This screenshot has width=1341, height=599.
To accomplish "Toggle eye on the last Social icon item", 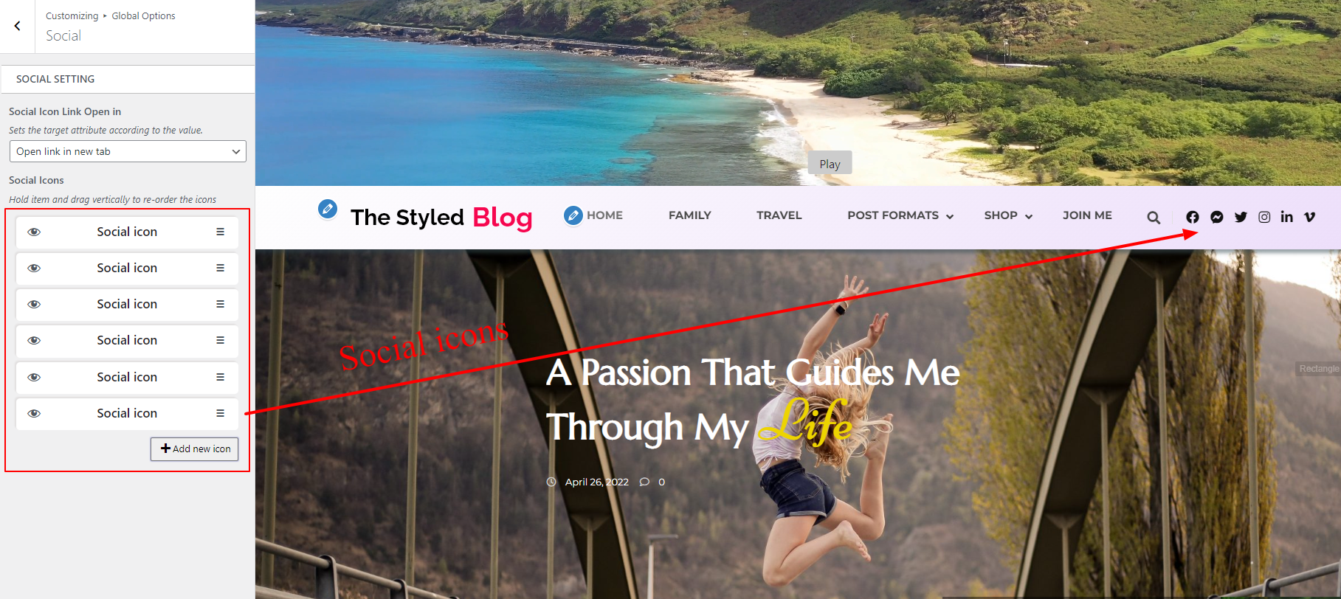I will coord(34,413).
